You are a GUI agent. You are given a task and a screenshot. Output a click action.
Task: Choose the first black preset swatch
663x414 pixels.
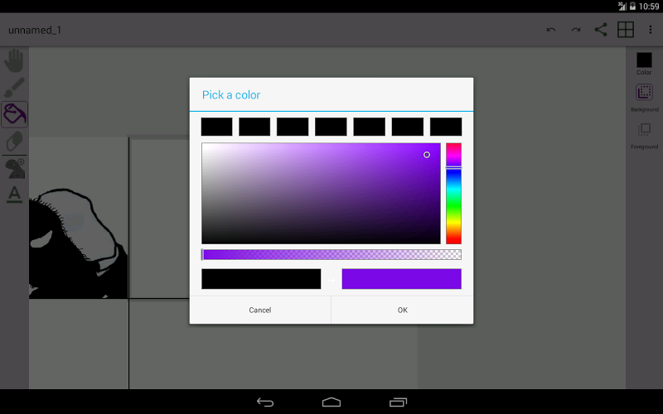click(x=216, y=127)
